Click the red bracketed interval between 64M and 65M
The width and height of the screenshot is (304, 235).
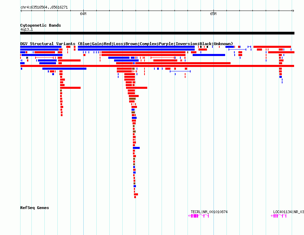(x=163, y=58)
